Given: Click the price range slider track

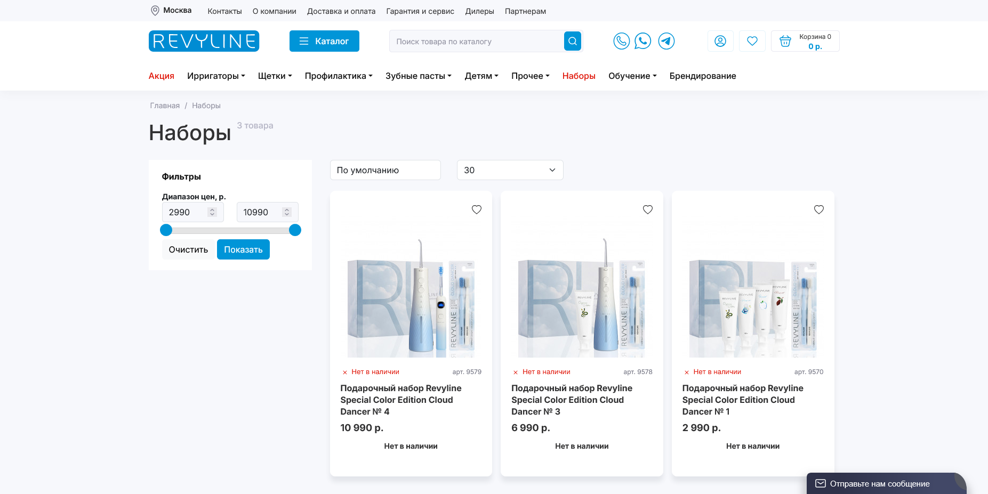Looking at the screenshot, I should coord(230,230).
